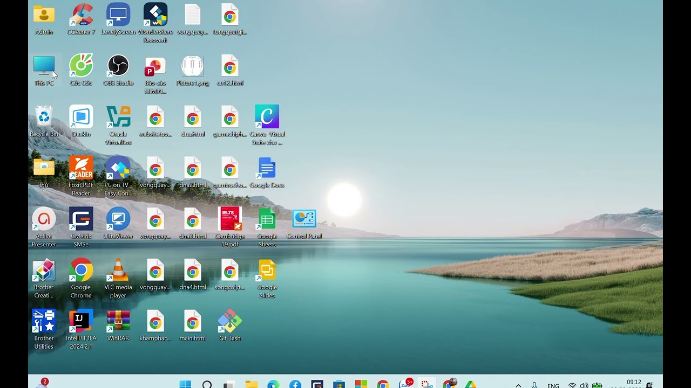Select the Brother Utilities icon
The image size is (691, 388).
pyautogui.click(x=44, y=330)
